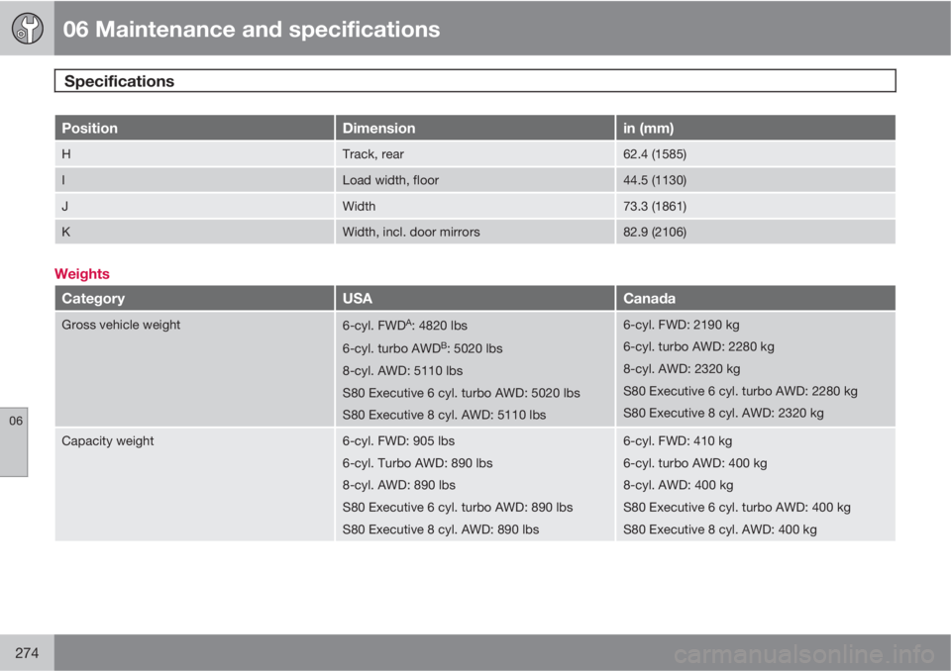The image size is (951, 671).
Task: Select '8-cyl. AWD: 890 lbs' entry
Action: click(399, 486)
